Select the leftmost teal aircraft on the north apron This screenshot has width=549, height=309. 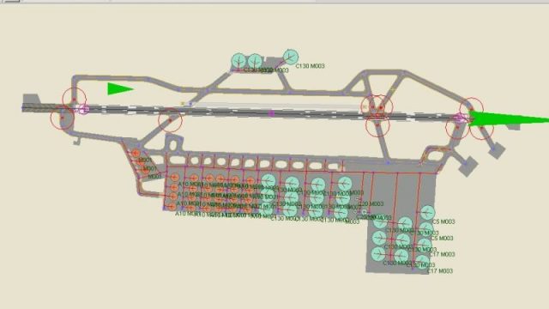tap(239, 61)
